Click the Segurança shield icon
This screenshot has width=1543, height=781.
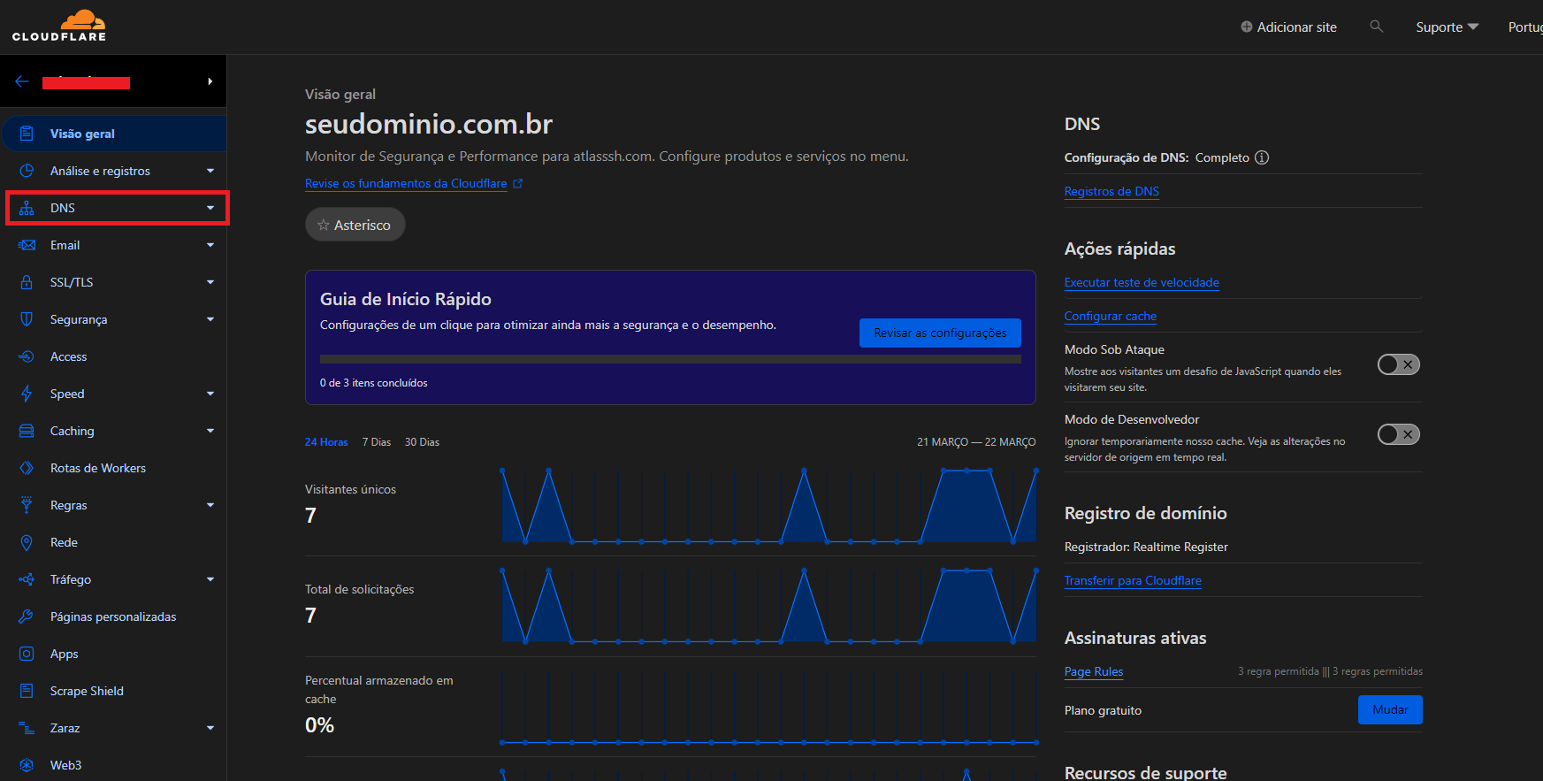27,319
